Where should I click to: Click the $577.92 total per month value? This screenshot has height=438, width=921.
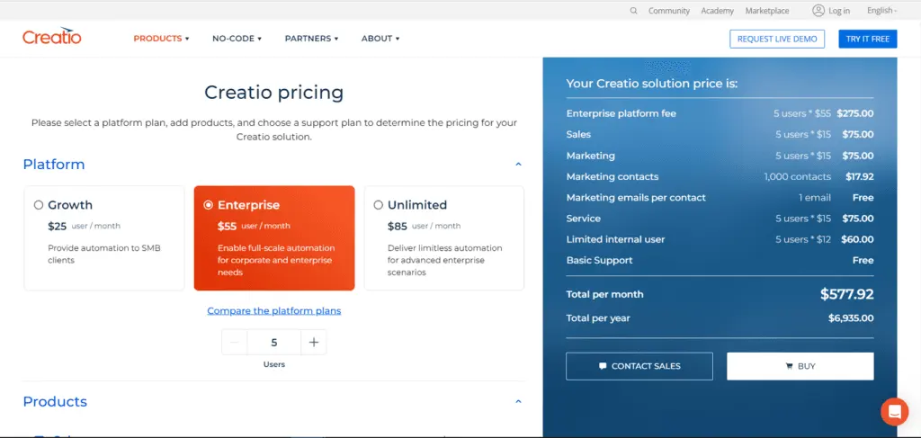846,294
